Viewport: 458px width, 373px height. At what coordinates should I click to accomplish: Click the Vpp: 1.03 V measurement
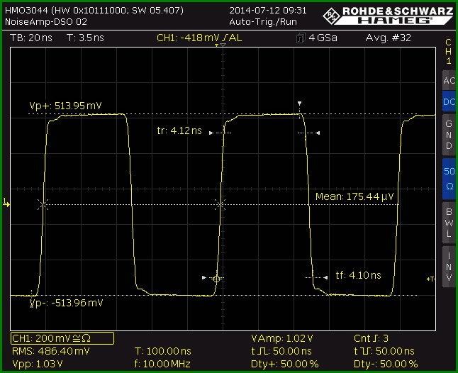(38, 364)
